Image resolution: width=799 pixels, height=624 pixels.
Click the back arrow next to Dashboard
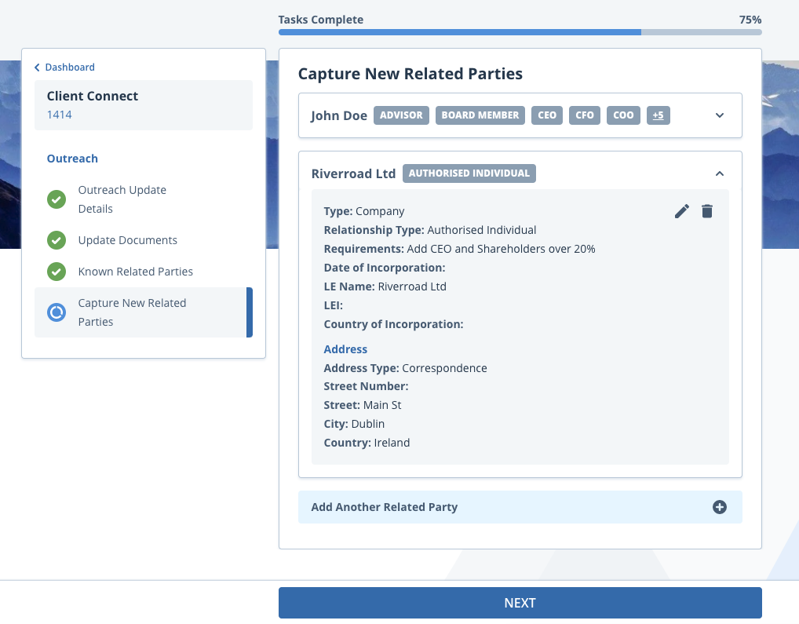tap(36, 67)
